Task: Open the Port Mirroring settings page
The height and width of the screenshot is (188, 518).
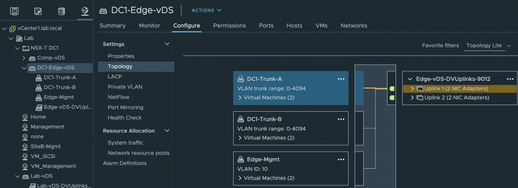Action: click(125, 107)
